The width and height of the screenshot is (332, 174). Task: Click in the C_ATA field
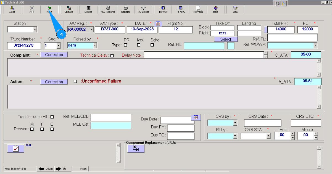pos(306,55)
